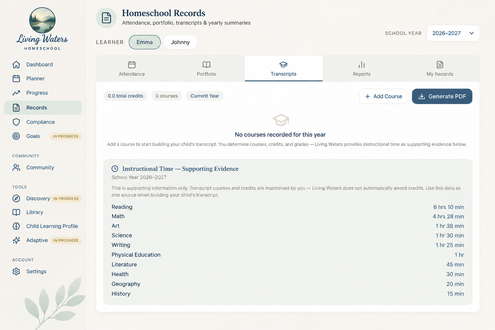495x330 pixels.
Task: Go to the My Records tab
Action: click(x=440, y=69)
